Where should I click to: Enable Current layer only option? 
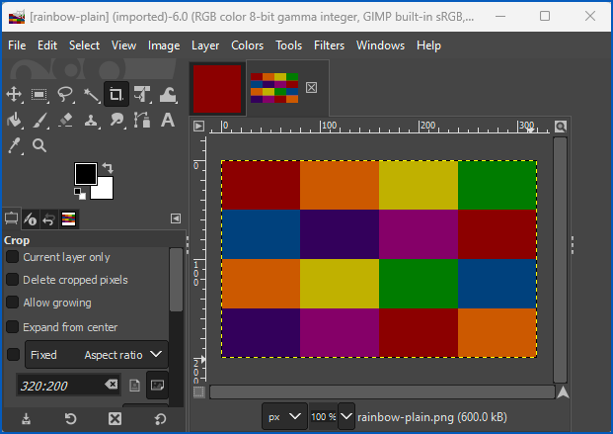(x=14, y=257)
